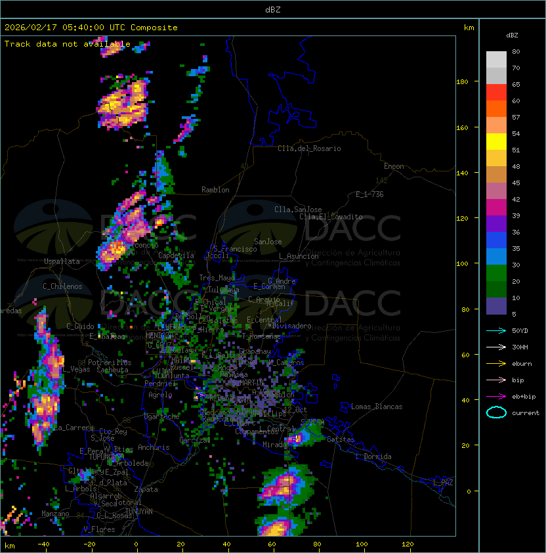The width and height of the screenshot is (546, 553).
Task: Click the 'SanJose' place label
Action: click(268, 242)
